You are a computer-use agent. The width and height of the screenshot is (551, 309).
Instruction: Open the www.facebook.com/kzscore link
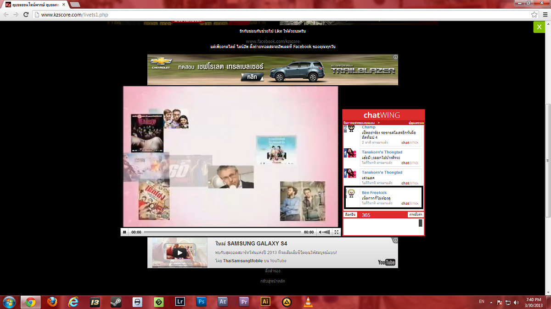(x=273, y=41)
